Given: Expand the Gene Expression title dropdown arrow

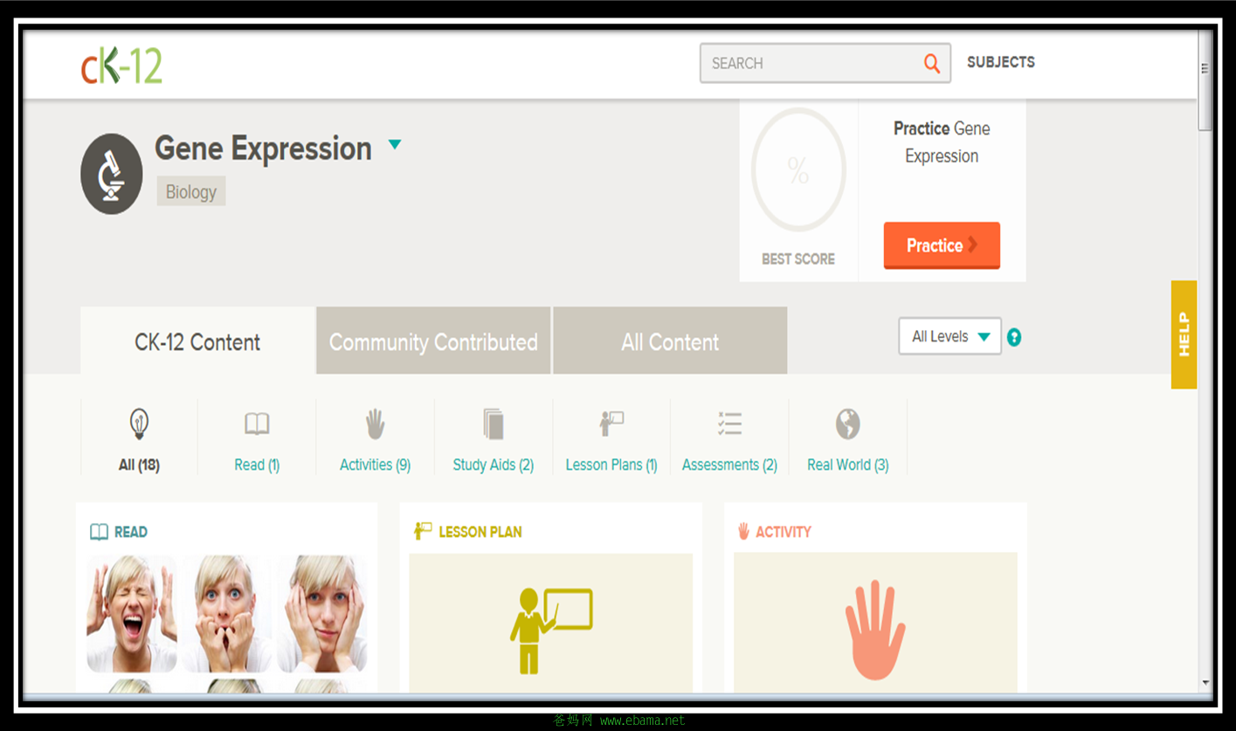Looking at the screenshot, I should [x=395, y=145].
